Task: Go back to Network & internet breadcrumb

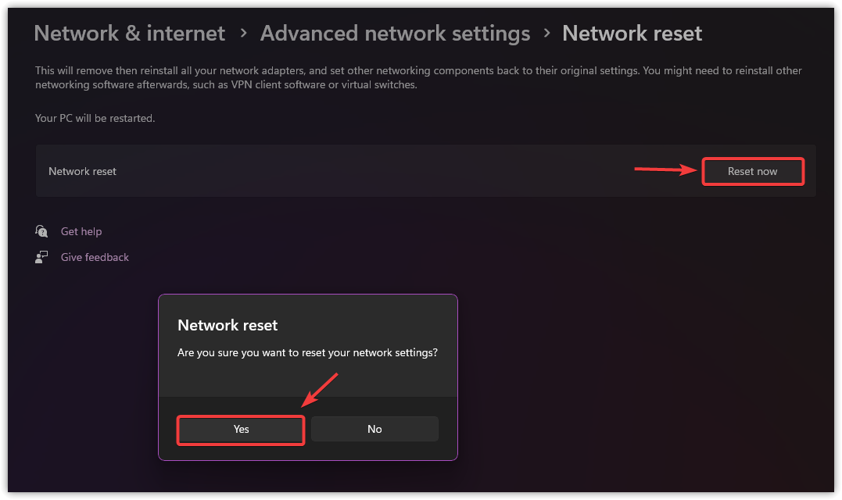Action: pos(130,34)
